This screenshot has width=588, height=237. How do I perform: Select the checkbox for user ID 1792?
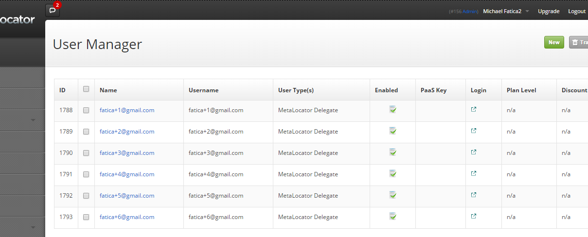point(86,196)
